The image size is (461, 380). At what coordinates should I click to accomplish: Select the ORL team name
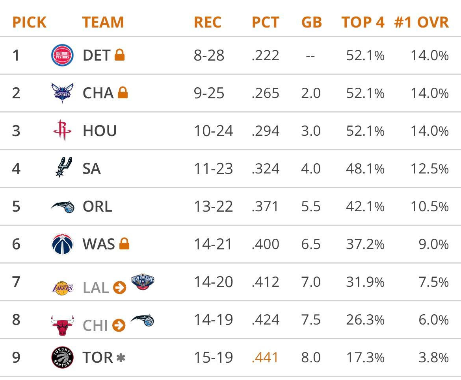[x=97, y=207]
